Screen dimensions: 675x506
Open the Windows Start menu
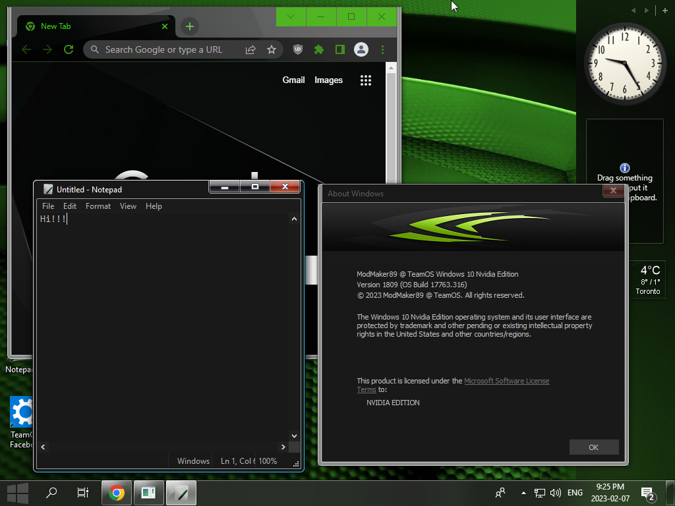point(18,493)
